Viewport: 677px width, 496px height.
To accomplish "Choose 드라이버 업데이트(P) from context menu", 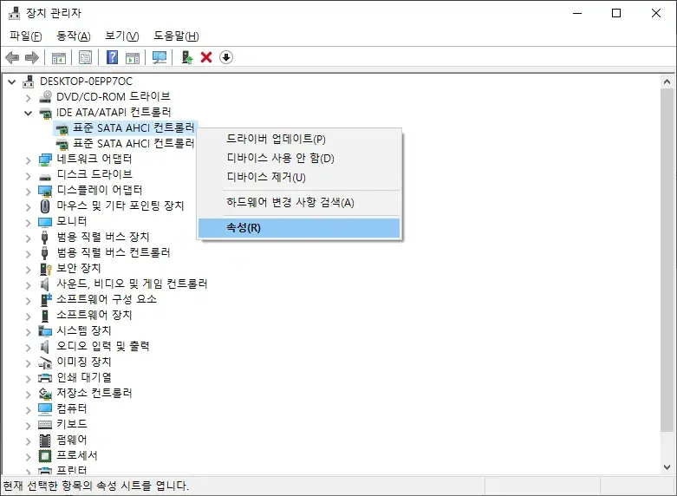I will point(299,139).
